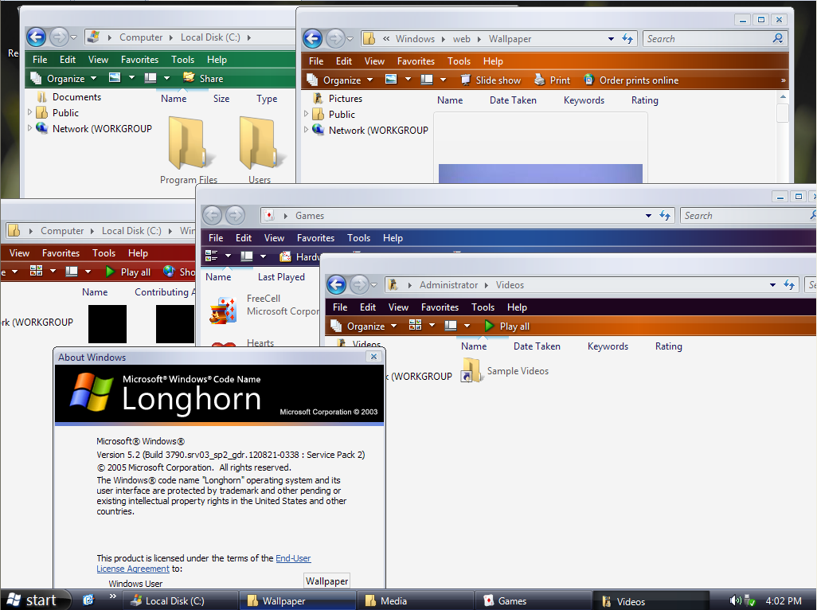Refresh the Games window address bar
The image size is (817, 610).
click(x=665, y=215)
